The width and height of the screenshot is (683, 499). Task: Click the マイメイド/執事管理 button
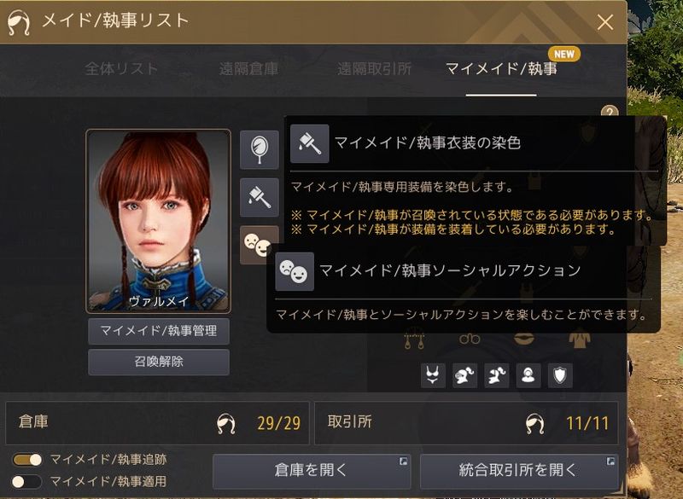click(159, 331)
